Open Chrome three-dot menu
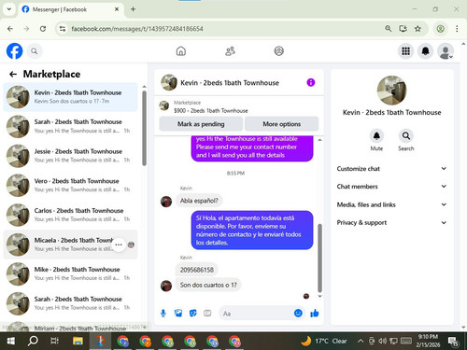The width and height of the screenshot is (467, 350). pyautogui.click(x=457, y=29)
